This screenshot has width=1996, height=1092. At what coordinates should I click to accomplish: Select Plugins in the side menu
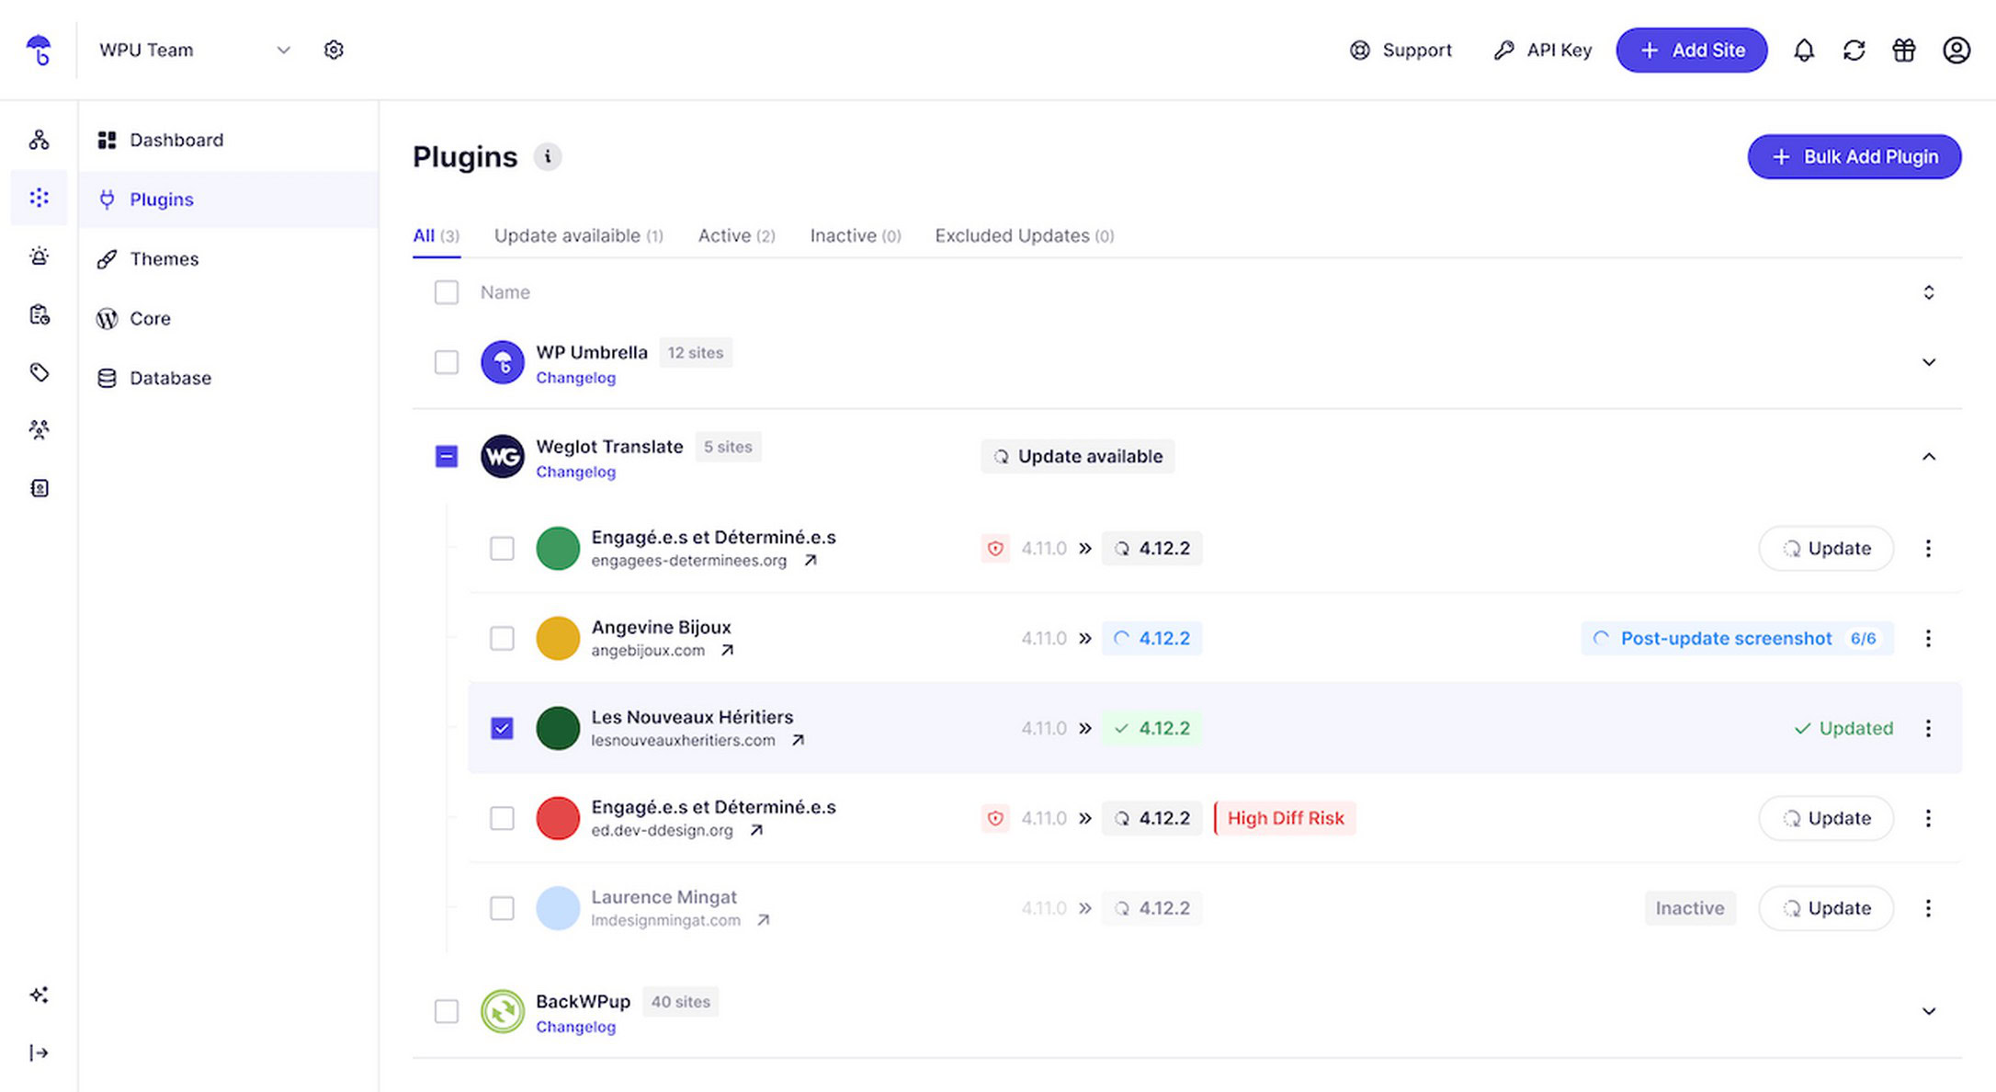(229, 199)
